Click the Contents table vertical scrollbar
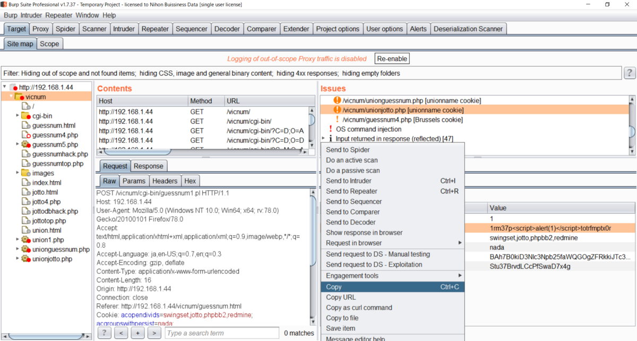The image size is (637, 341). [312, 129]
